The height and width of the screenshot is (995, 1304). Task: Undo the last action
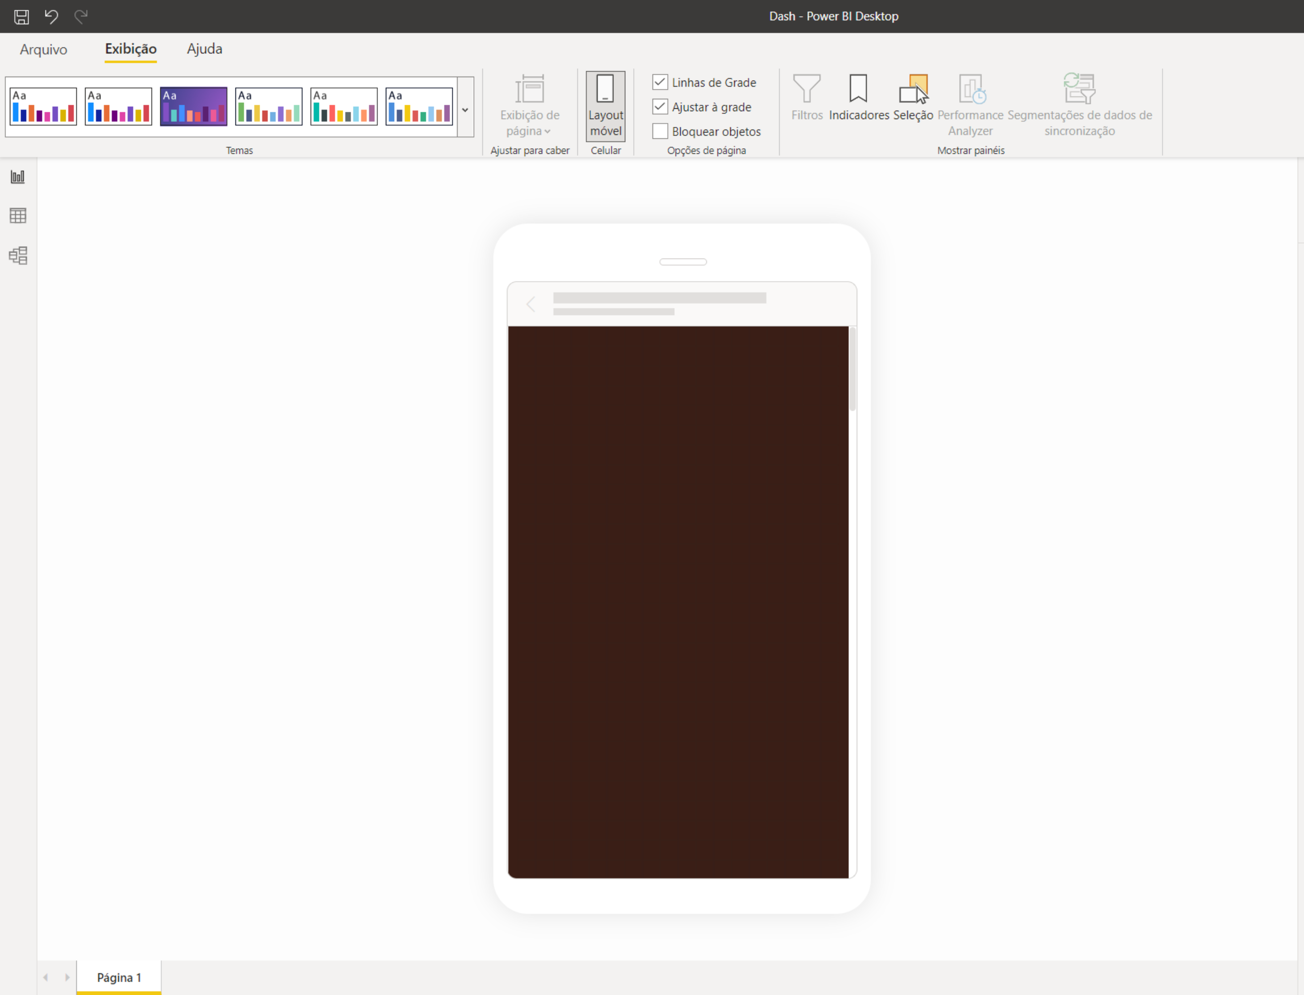coord(51,17)
